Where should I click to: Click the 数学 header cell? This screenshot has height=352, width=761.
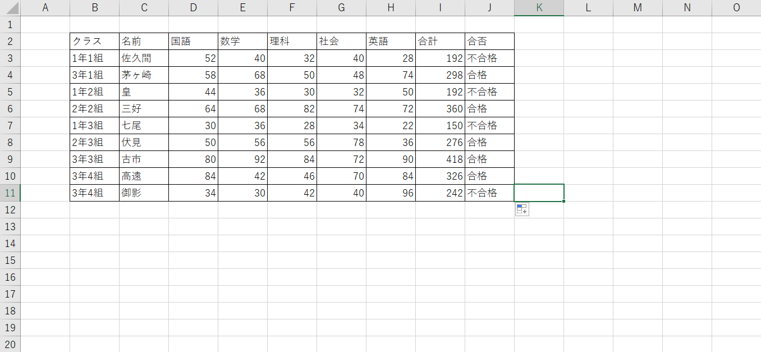click(243, 42)
